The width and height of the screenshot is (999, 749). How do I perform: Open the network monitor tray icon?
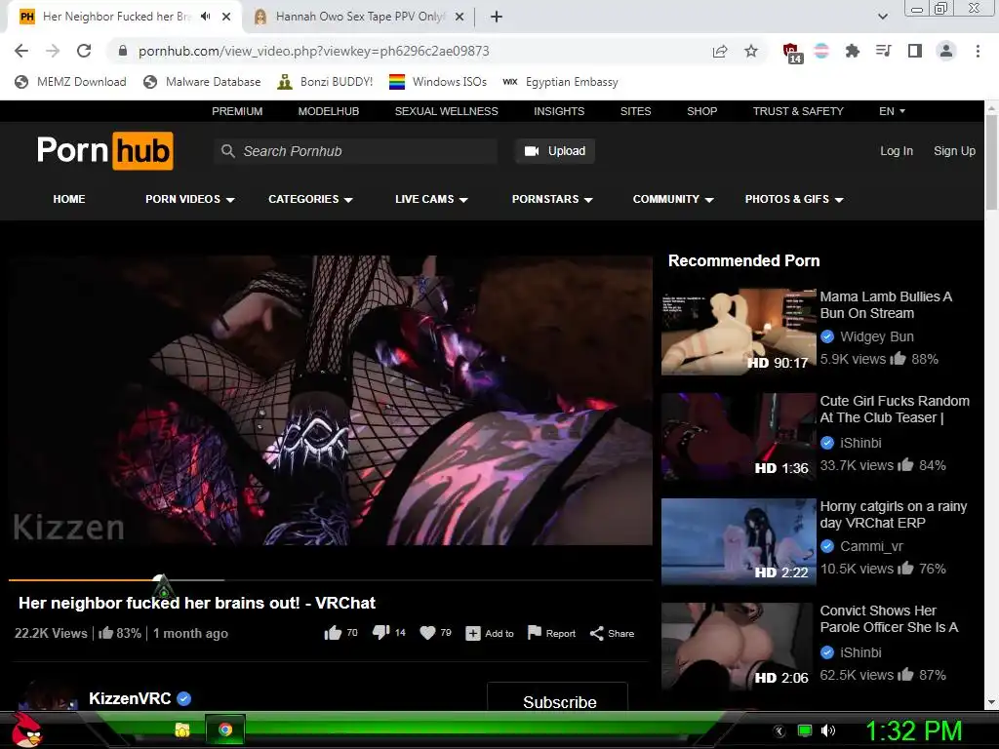coord(805,730)
